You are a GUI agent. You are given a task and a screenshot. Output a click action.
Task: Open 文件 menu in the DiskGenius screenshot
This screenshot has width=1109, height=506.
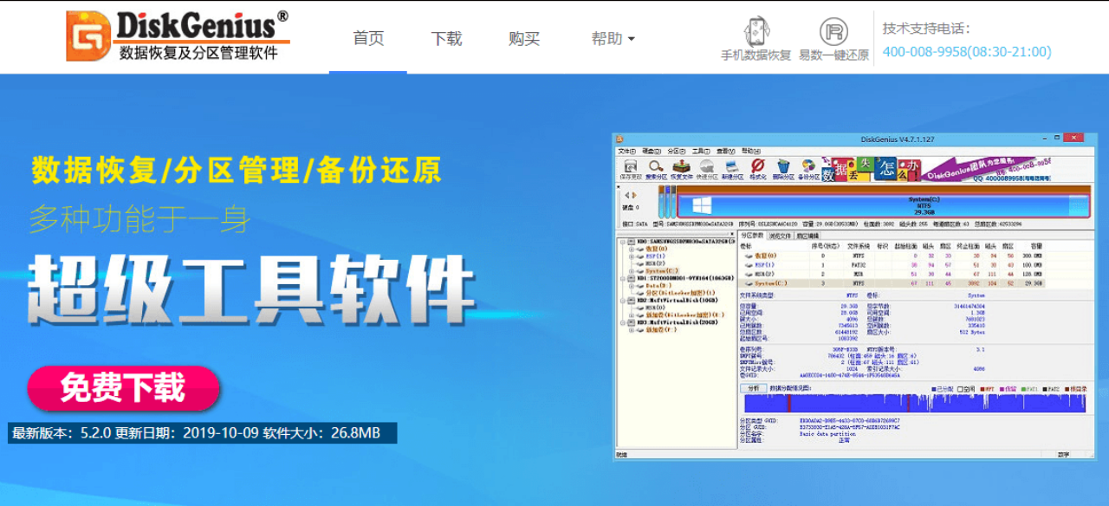626,151
